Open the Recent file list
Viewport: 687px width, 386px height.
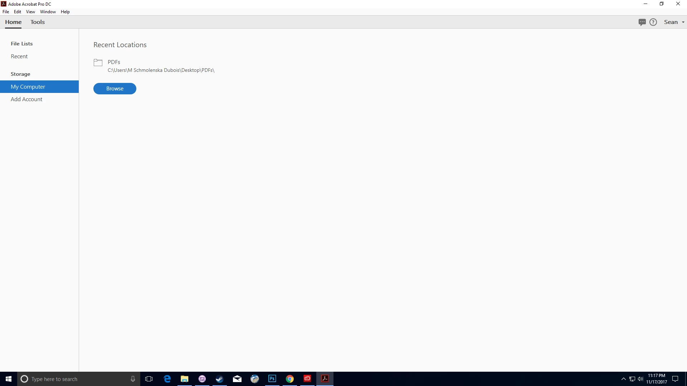[x=19, y=56]
